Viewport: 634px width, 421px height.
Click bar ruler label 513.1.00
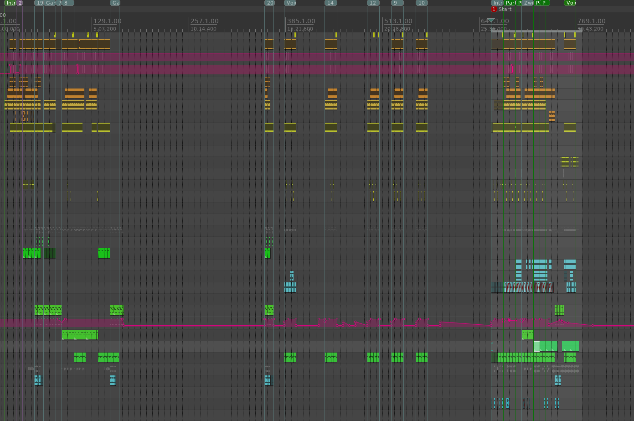(x=398, y=21)
